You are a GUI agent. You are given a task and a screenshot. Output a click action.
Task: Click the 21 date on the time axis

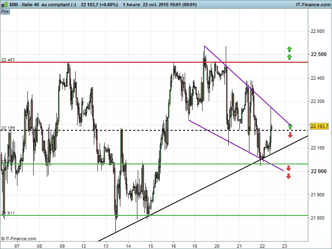pos(239,246)
